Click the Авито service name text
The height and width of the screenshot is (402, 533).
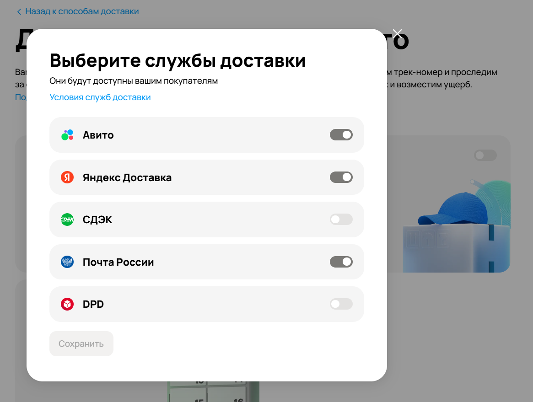pos(98,135)
